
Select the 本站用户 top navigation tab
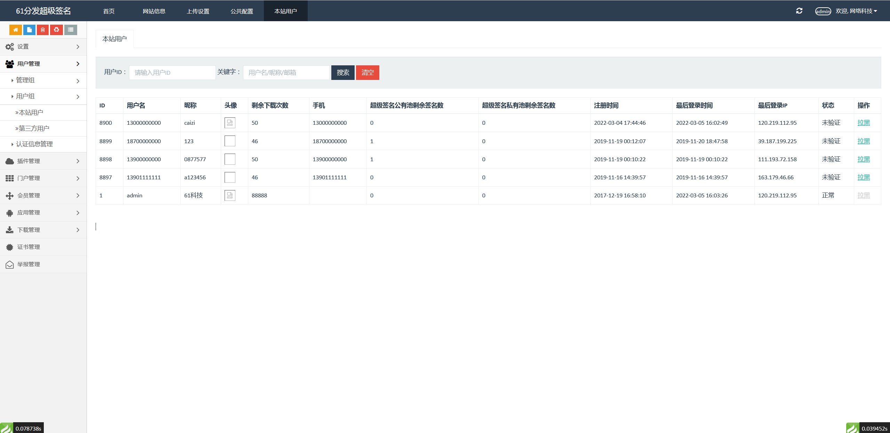coord(285,11)
